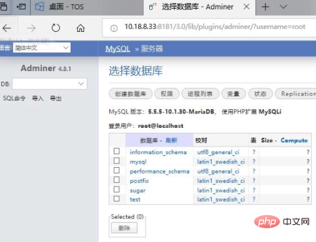Open the 状态 status page
The image size is (316, 242).
[x=260, y=94]
